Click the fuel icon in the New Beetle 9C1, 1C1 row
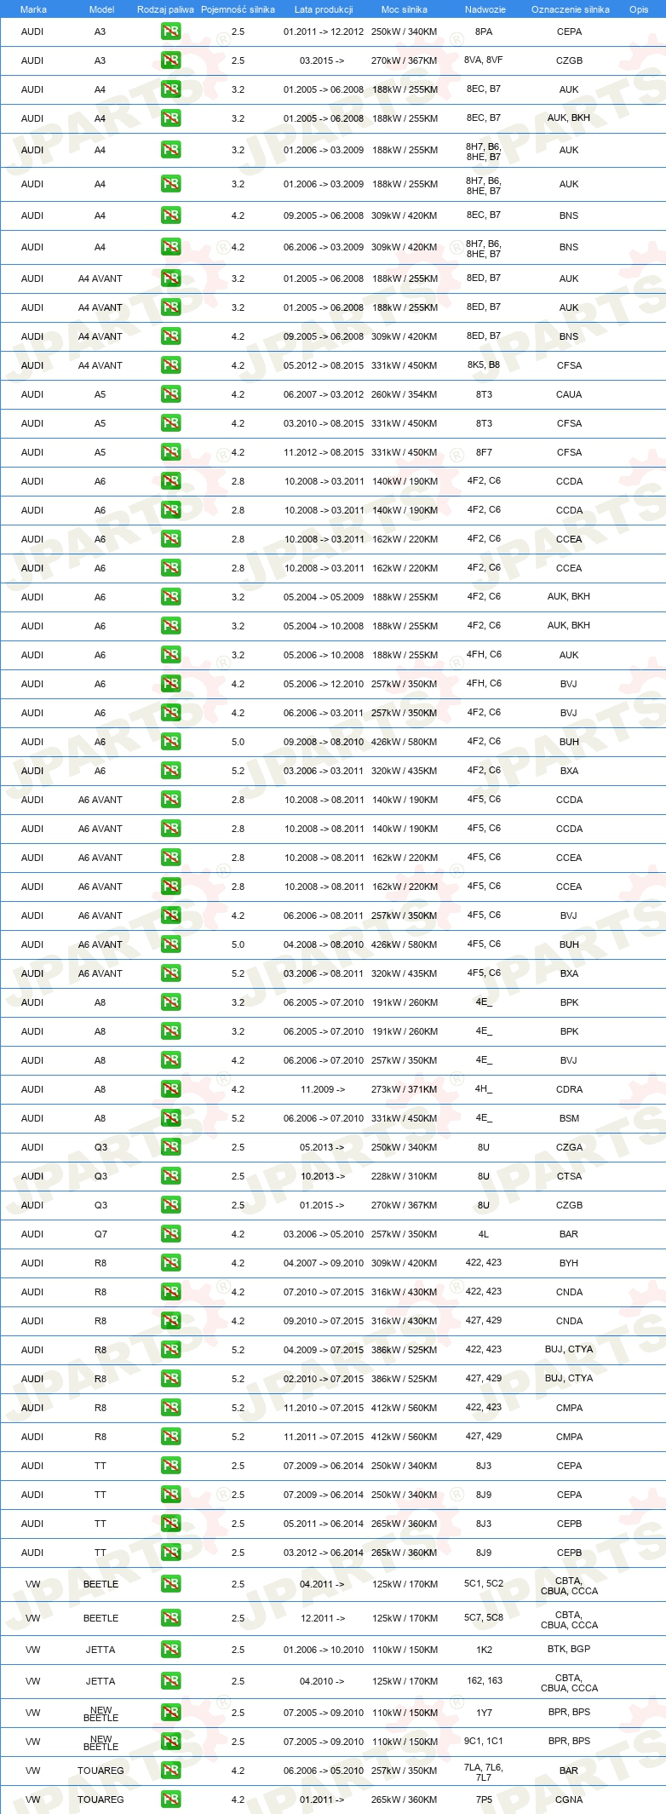The image size is (666, 1814). [170, 1742]
